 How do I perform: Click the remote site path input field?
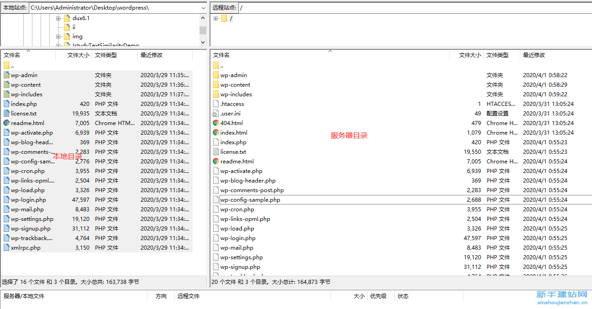tap(415, 8)
